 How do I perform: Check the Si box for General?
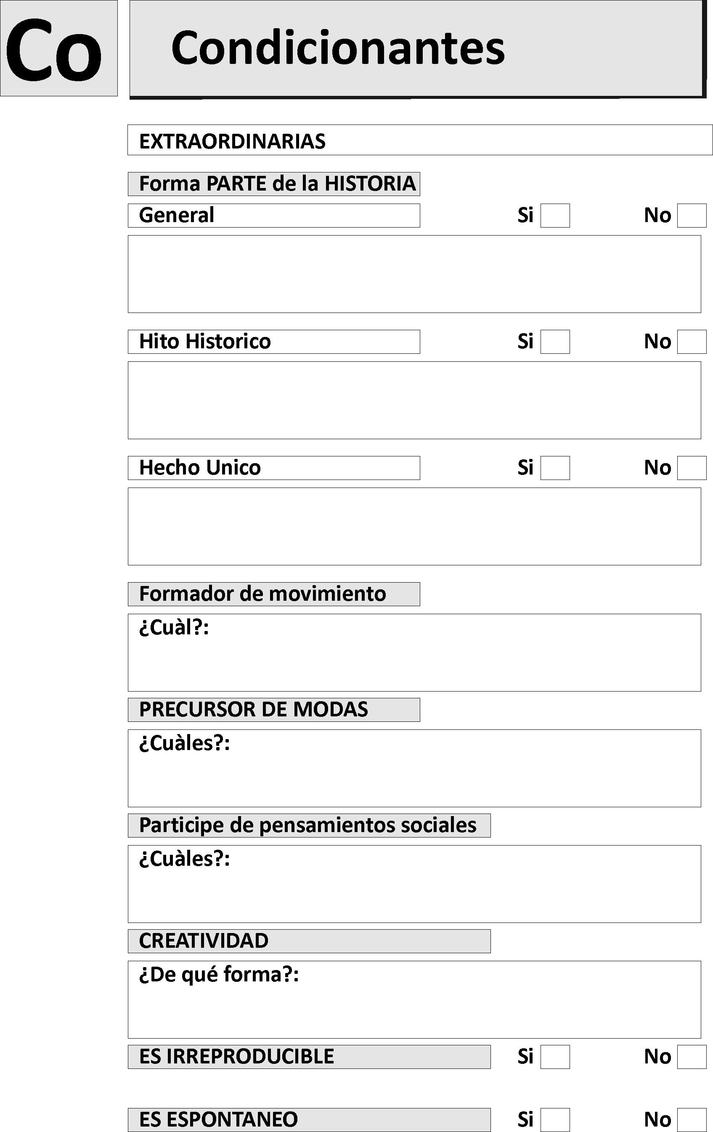point(555,215)
